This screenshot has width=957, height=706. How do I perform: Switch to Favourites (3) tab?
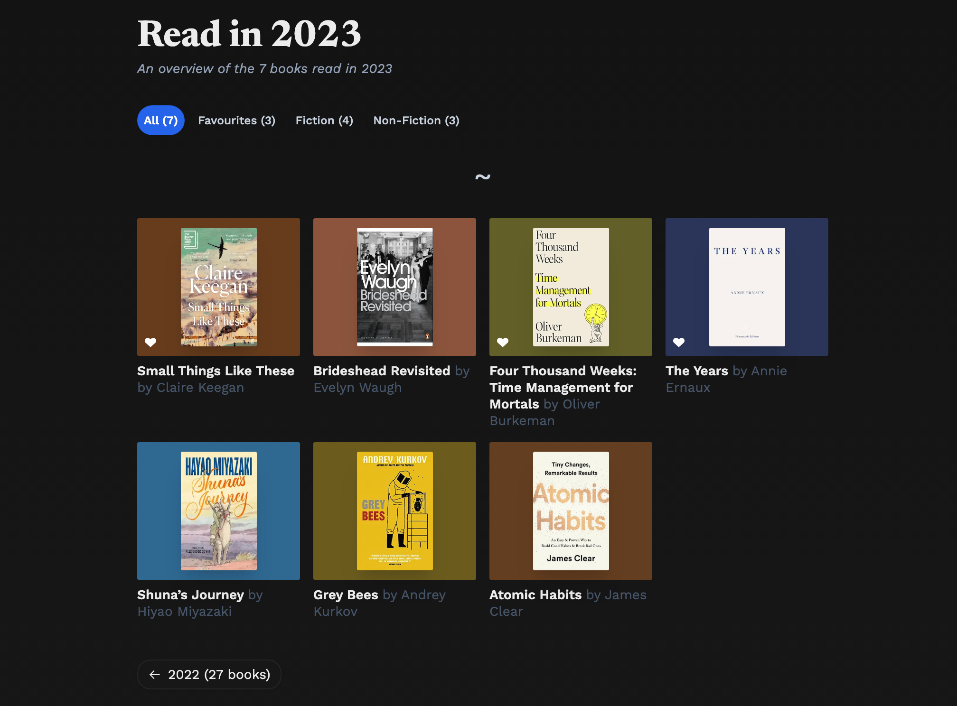tap(236, 121)
